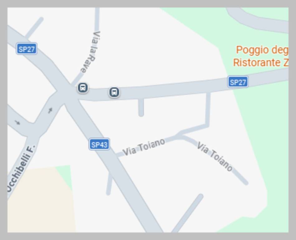Select the right bus stop icon on SP27

[x=114, y=92]
